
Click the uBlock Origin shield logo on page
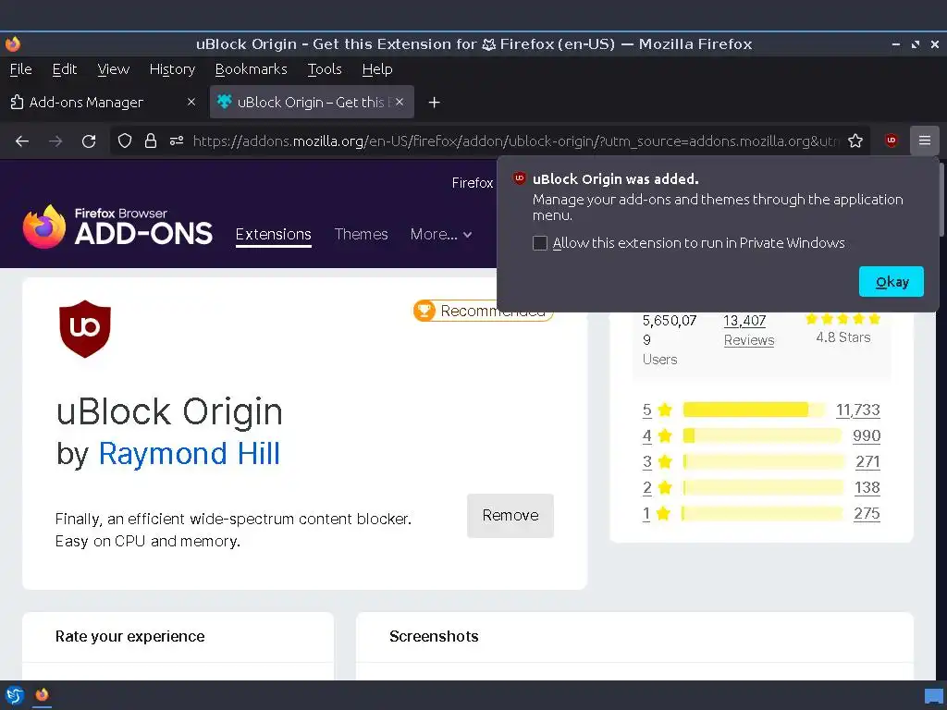click(84, 329)
